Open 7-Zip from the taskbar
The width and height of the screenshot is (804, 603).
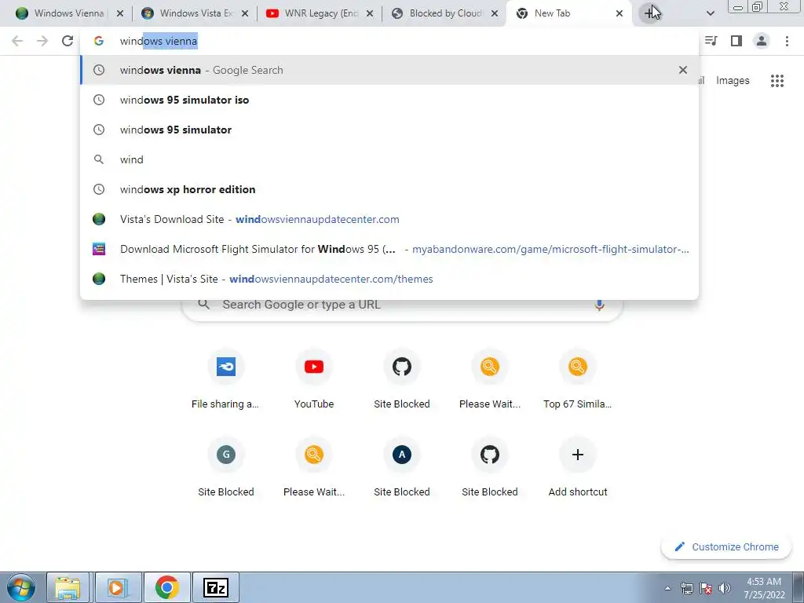215,587
